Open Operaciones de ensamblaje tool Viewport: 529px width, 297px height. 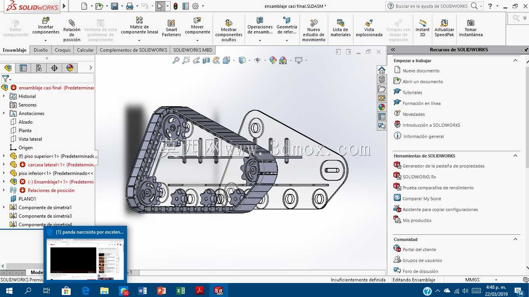point(260,26)
